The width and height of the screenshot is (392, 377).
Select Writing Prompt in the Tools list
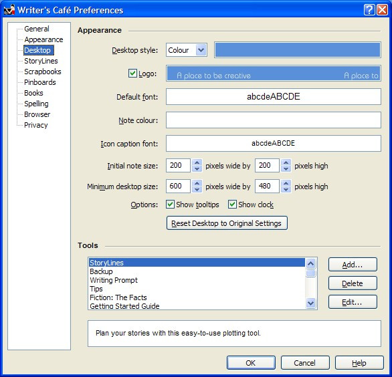point(114,280)
